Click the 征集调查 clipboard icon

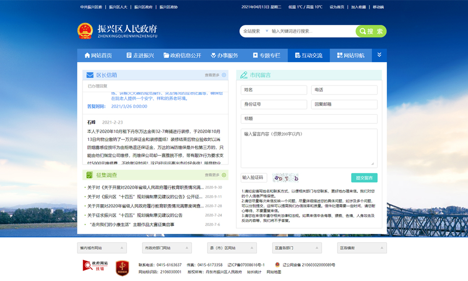(89, 175)
